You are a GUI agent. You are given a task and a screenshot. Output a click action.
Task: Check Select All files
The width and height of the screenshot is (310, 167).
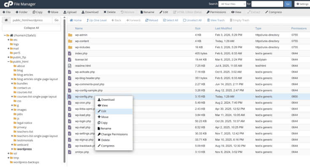tap(171, 20)
